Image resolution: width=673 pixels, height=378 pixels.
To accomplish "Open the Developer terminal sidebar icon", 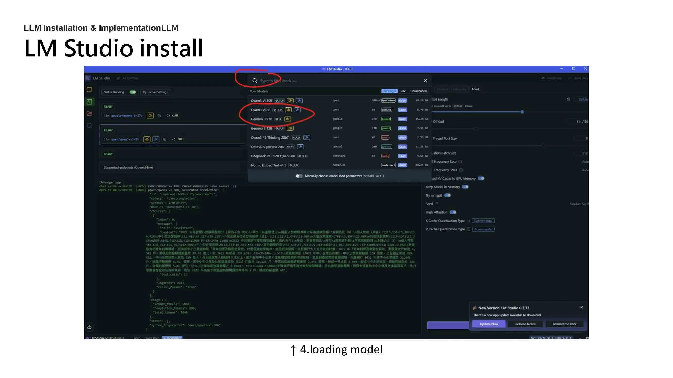I will [x=89, y=102].
